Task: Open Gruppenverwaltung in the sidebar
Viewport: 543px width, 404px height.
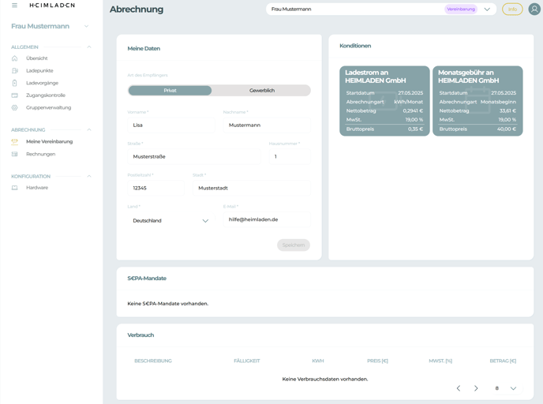Action: (x=48, y=107)
